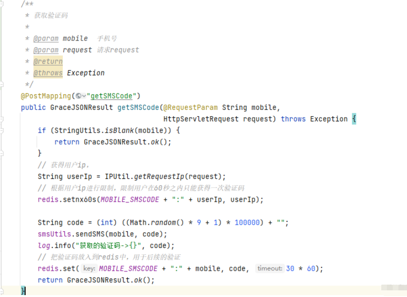Click the getSMSCode method name
The image size is (407, 297).
pyautogui.click(x=138, y=108)
